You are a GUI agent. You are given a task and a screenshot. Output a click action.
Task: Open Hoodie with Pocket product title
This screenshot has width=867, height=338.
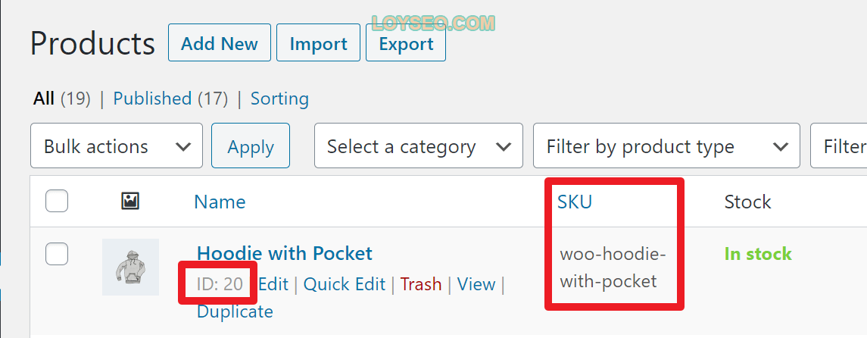284,253
